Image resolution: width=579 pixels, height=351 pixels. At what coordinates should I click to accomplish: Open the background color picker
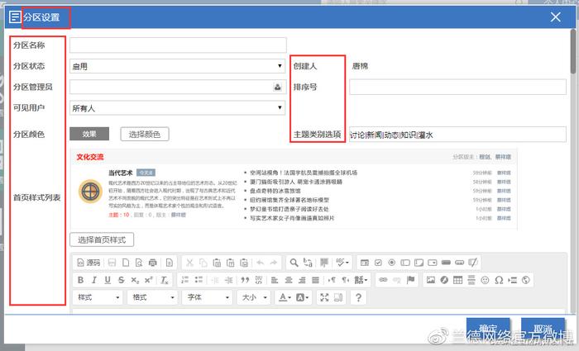(x=302, y=297)
